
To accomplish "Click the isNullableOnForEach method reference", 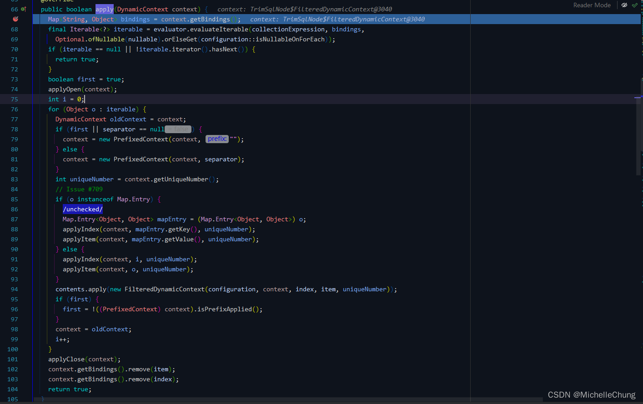I will coord(290,39).
